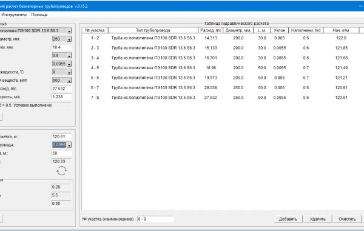
Task: Click the Очистить button
Action: tap(347, 219)
